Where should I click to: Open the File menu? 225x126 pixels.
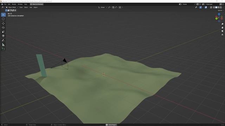point(5,4)
